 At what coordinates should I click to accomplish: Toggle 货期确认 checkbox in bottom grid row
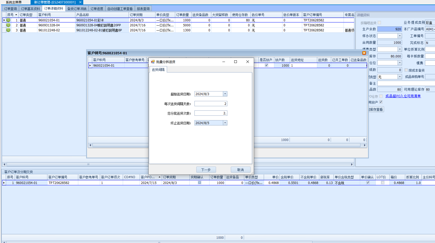click(x=199, y=183)
